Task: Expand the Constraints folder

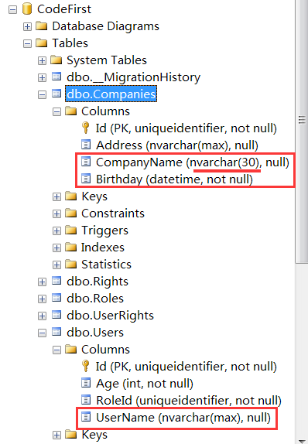Action: (x=56, y=213)
